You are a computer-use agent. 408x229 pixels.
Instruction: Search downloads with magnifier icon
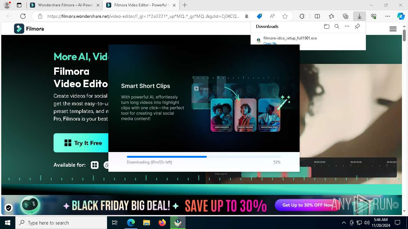(x=337, y=26)
